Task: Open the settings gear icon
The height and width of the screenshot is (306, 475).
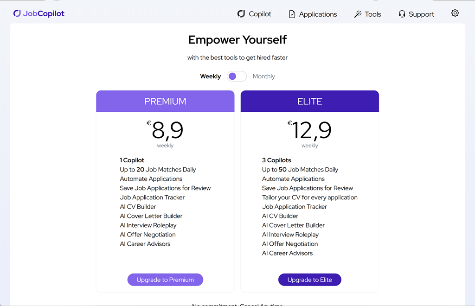Action: coord(455,13)
